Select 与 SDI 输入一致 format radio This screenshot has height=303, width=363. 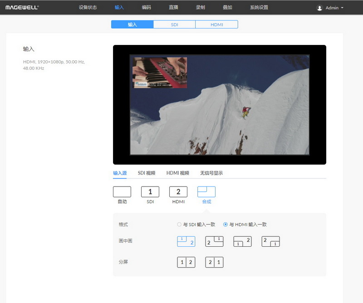[x=180, y=225]
